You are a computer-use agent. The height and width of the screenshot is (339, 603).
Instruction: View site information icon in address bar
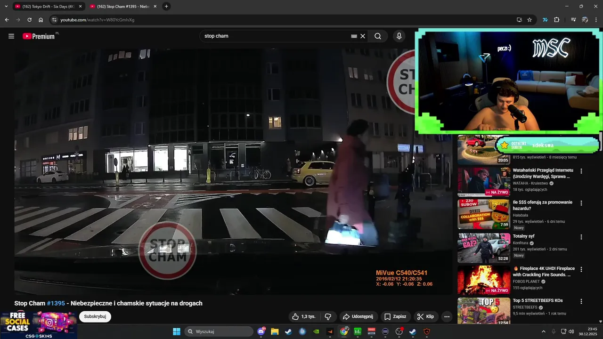pos(54,20)
